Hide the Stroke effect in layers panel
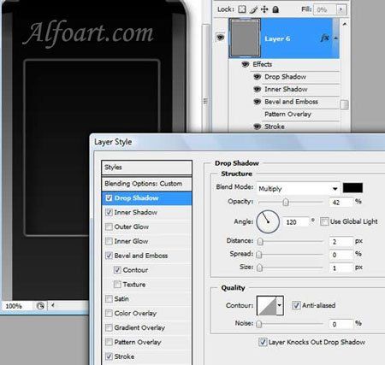This screenshot has height=365, width=385. (x=258, y=127)
